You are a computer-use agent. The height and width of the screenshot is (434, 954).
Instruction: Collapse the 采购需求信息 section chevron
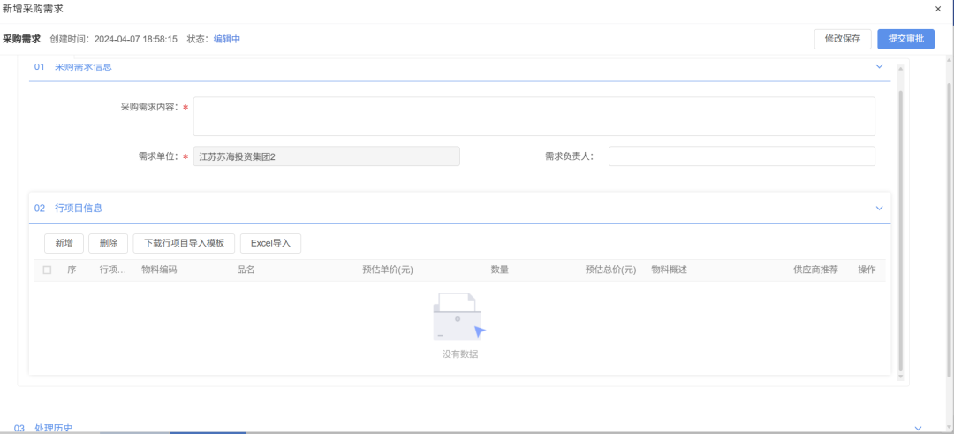pos(879,66)
